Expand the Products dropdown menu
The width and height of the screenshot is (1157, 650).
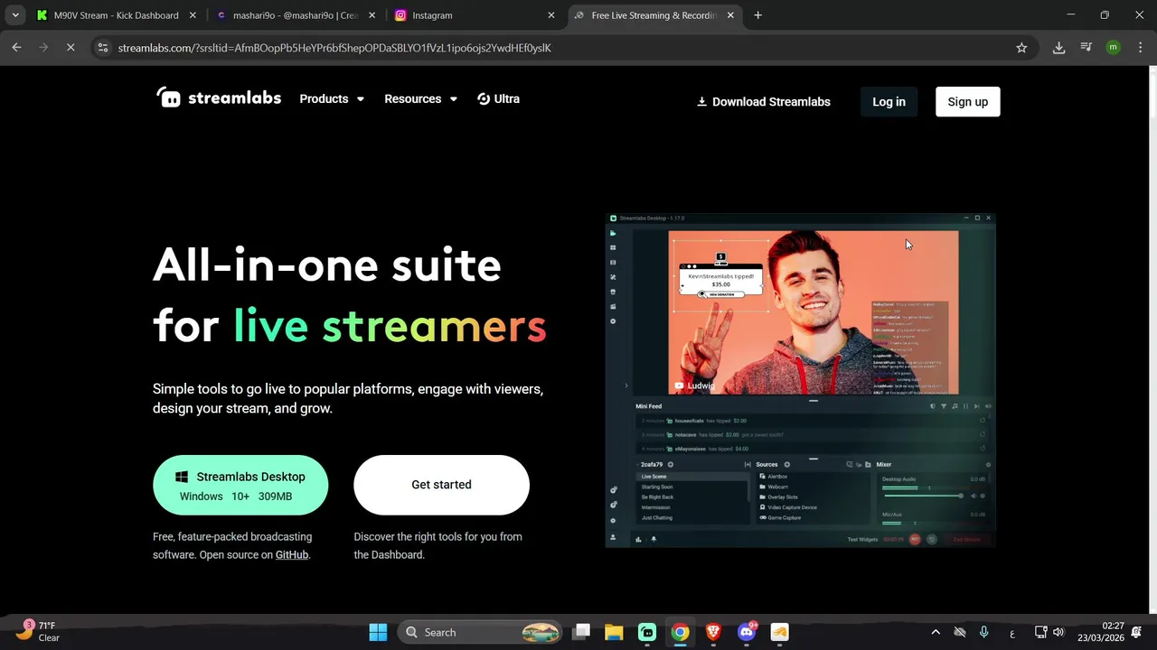coord(332,98)
